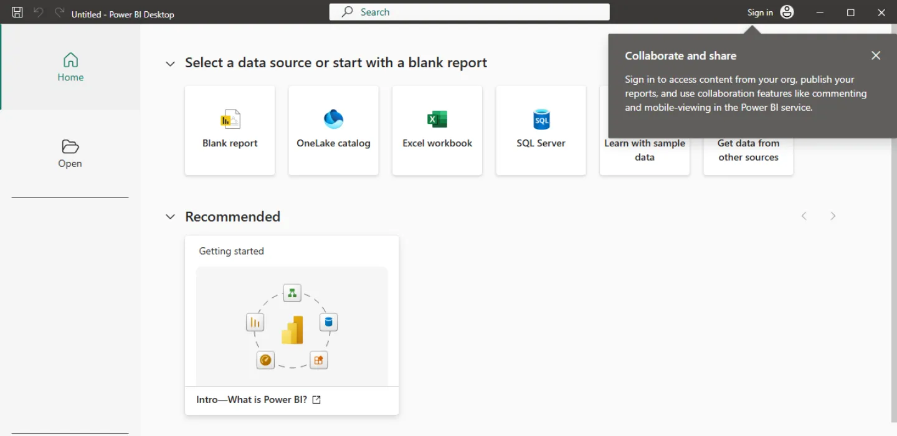Collapse the Recommended section
The height and width of the screenshot is (436, 897).
tap(170, 217)
